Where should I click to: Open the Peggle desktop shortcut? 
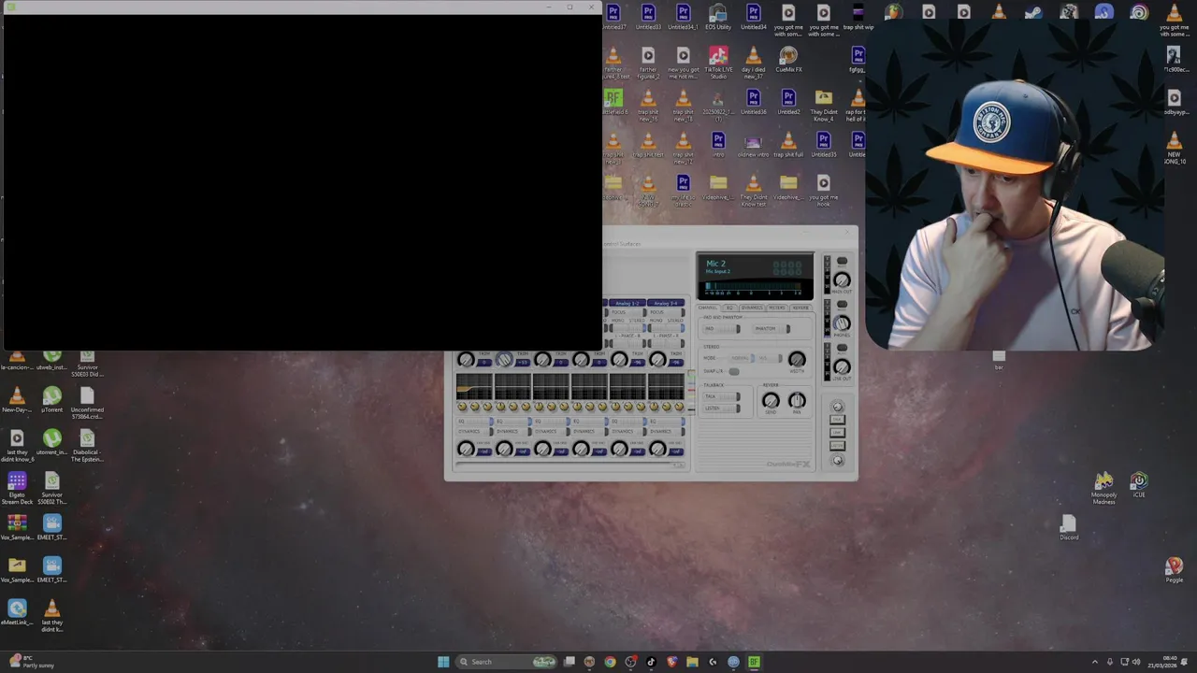tap(1175, 570)
